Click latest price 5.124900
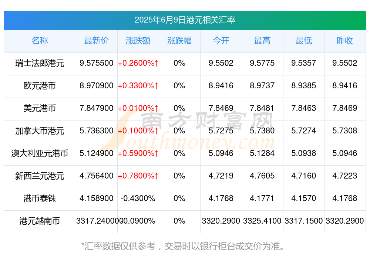370x258 pixels. click(97, 153)
